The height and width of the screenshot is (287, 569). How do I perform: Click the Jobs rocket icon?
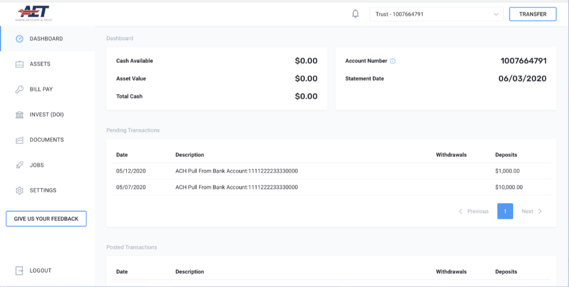(x=20, y=165)
